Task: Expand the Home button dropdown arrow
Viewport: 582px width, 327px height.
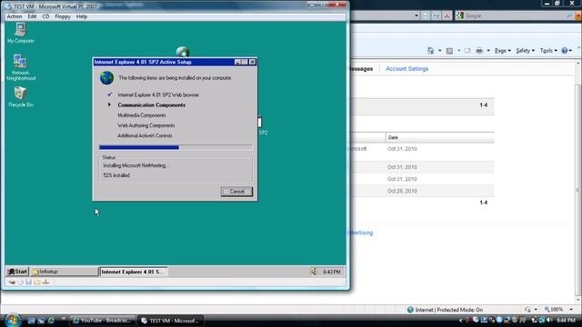Action: [440, 51]
